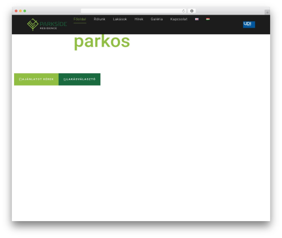Switch language via the UK flag

pos(197,19)
